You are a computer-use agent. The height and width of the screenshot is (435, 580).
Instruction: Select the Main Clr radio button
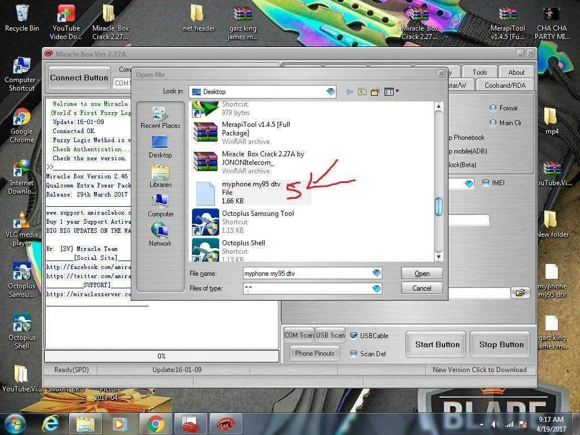coord(493,123)
